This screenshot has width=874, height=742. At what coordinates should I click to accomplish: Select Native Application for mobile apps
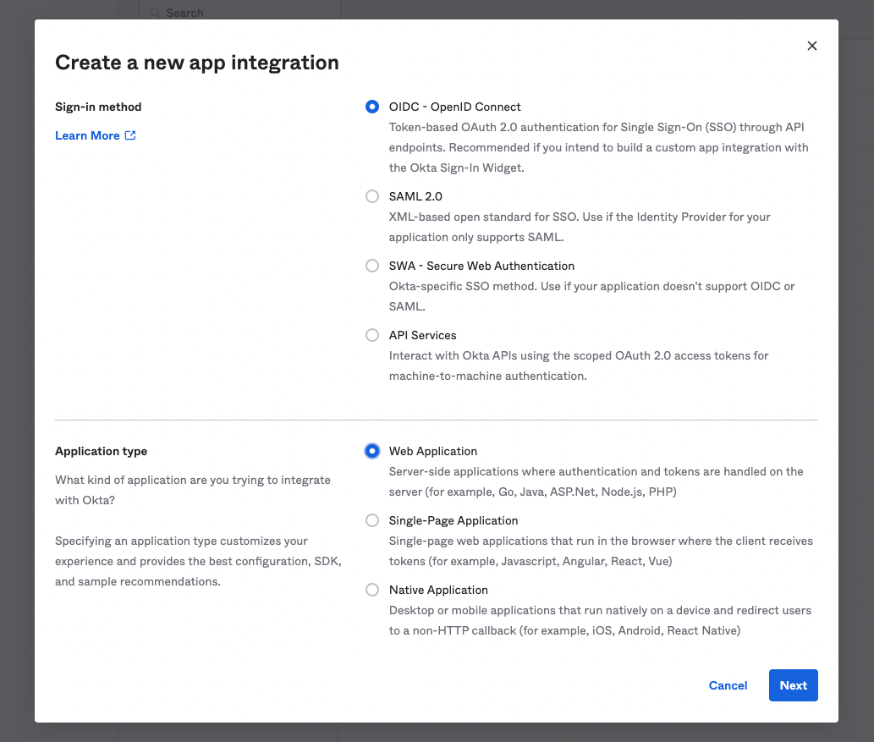(x=372, y=590)
